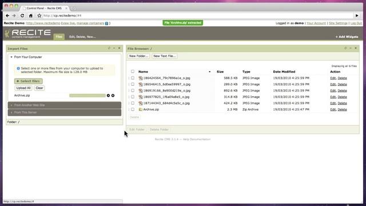The width and height of the screenshot is (366, 206).
Task: Click image icon of 186546415_6d0ee59997_o.jpg
Action: coord(140,84)
